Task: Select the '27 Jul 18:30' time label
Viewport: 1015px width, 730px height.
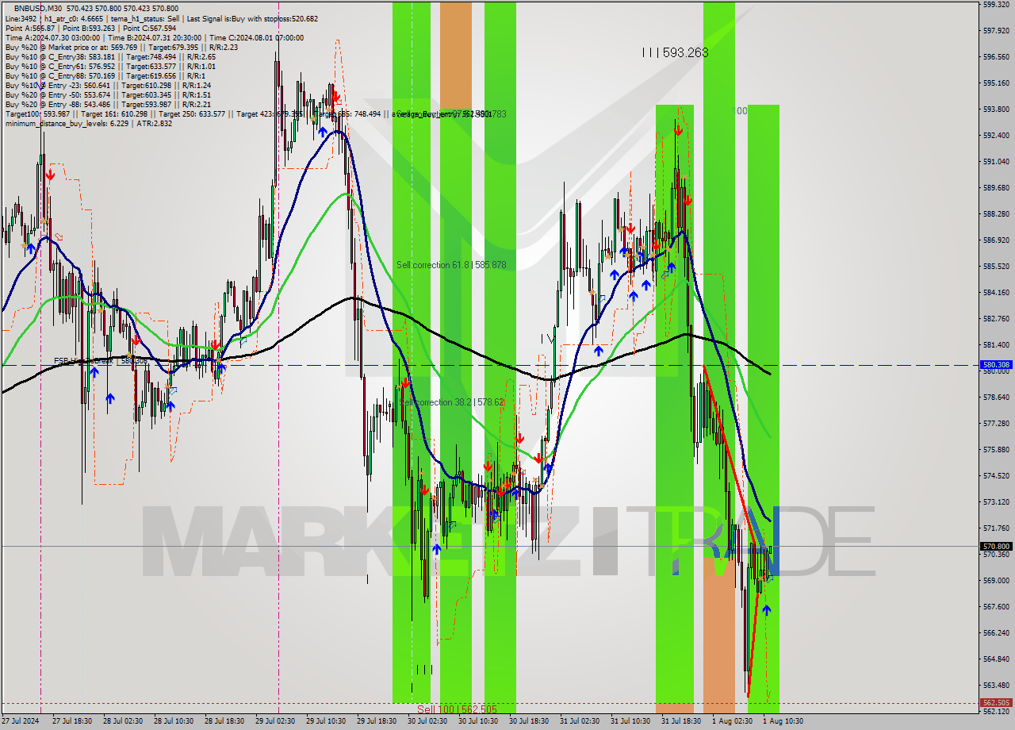Action: pyautogui.click(x=72, y=721)
